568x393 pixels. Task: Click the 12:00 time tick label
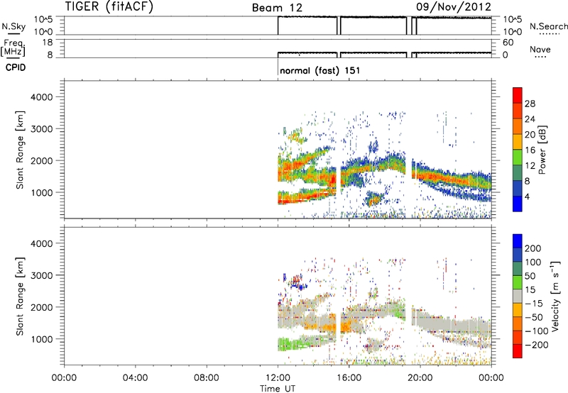(x=278, y=378)
